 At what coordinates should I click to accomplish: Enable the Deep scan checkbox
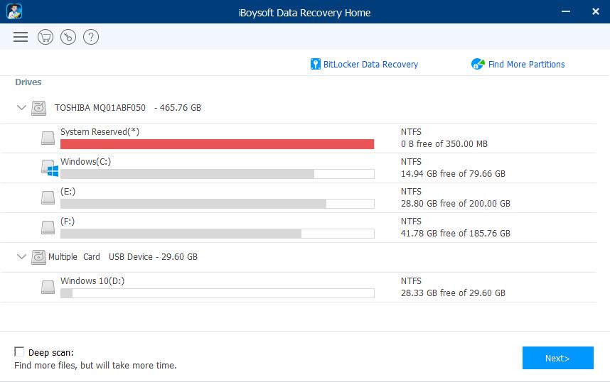(x=18, y=351)
